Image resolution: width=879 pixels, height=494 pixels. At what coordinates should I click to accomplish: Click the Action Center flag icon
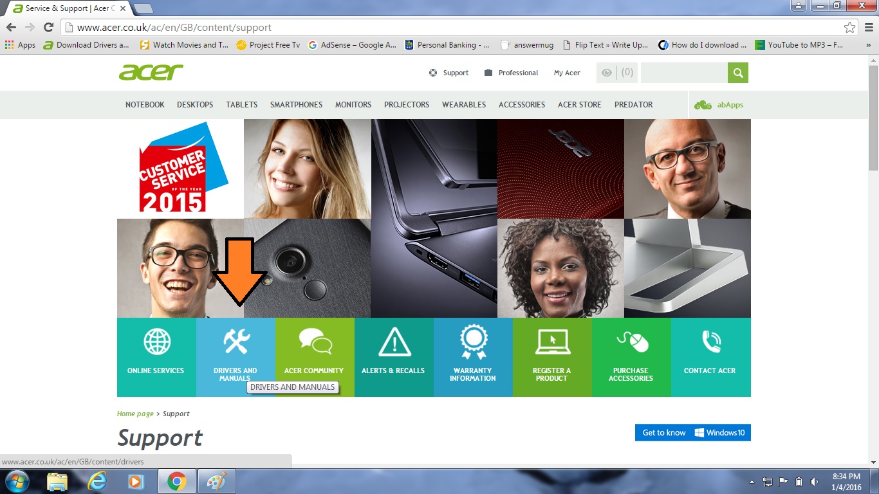coord(783,482)
